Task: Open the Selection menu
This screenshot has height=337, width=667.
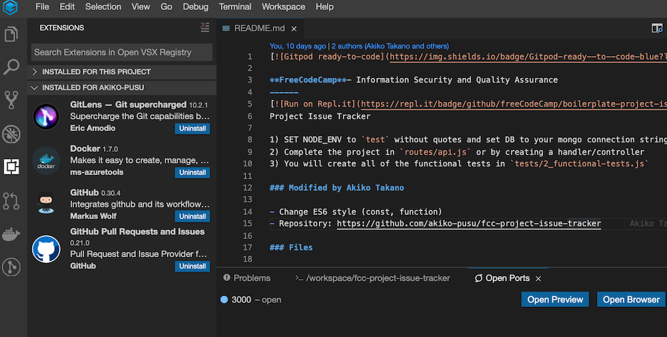Action: 103,7
